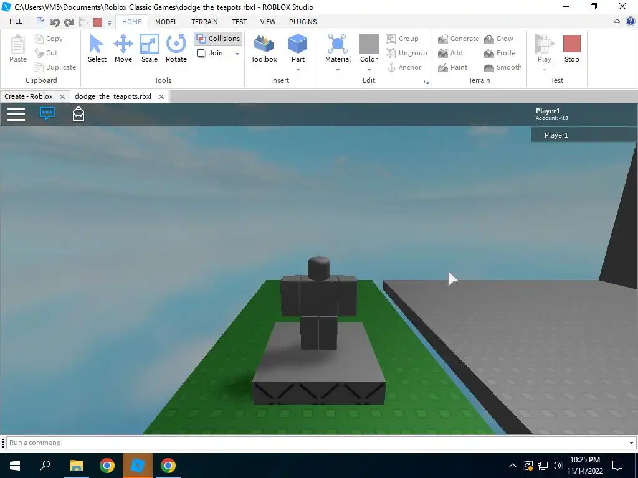638x478 pixels.
Task: Anchor the selected part
Action: click(404, 67)
